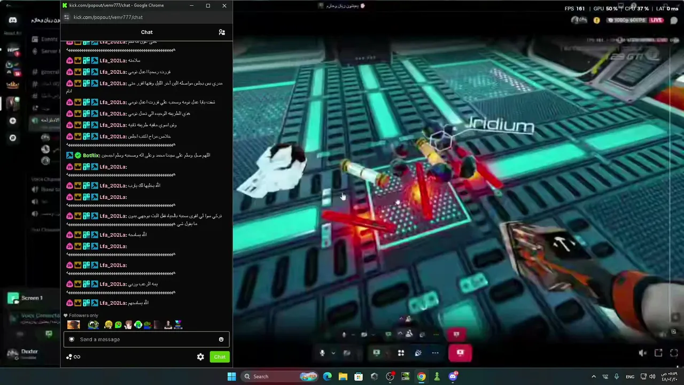Open Discord on the taskbar
684x385 pixels.
453,376
